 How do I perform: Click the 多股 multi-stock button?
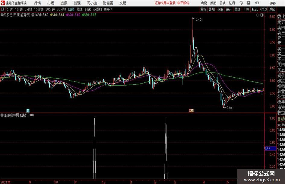220,9
